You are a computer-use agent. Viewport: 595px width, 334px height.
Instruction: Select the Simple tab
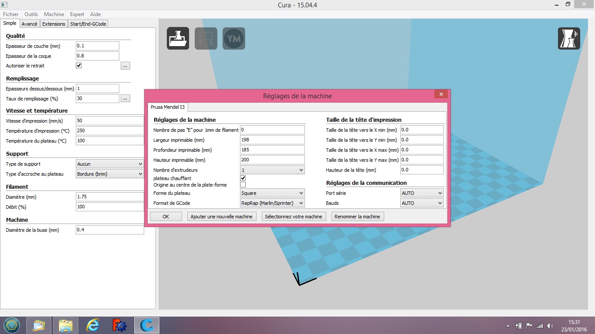click(10, 23)
